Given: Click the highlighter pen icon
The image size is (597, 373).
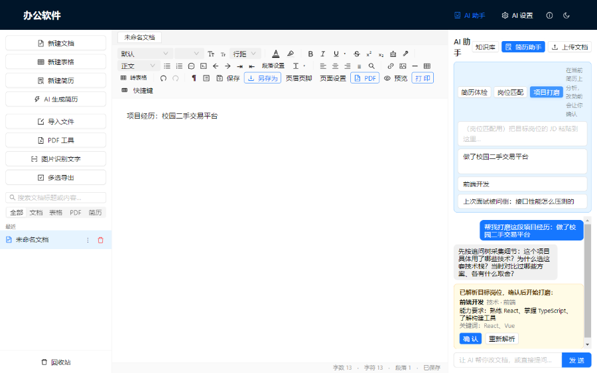Looking at the screenshot, I should [291, 54].
